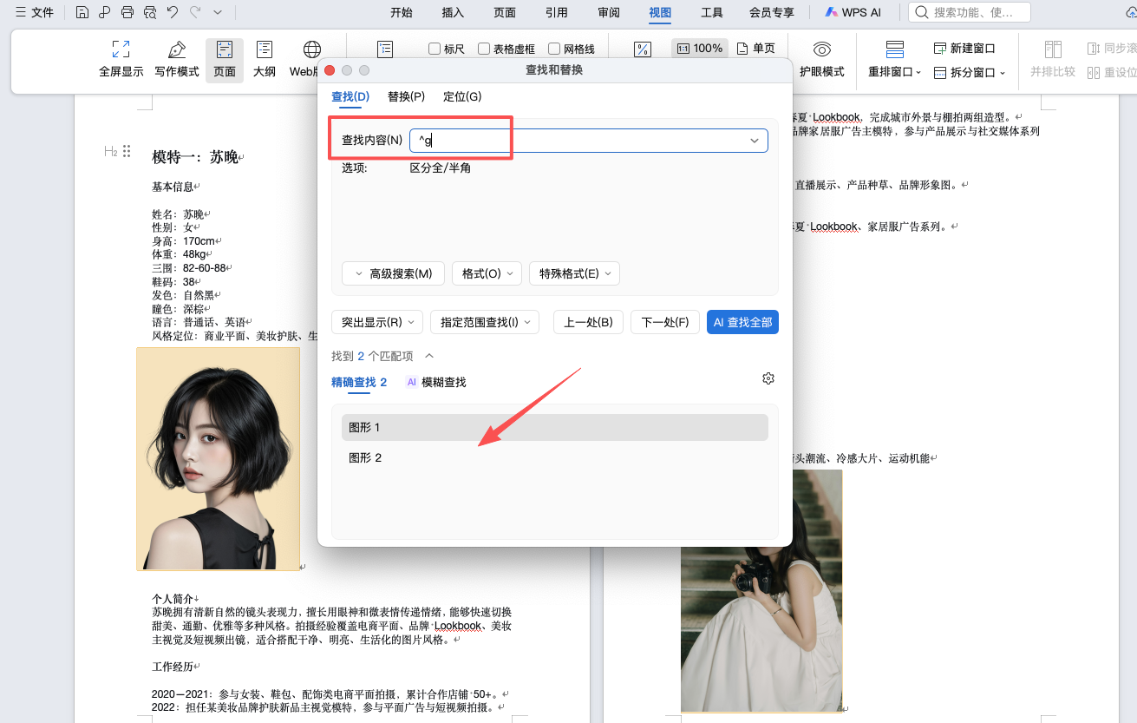Screen dimensions: 1137x723
Task: Switch to Go To (定位) tab
Action: pos(462,96)
